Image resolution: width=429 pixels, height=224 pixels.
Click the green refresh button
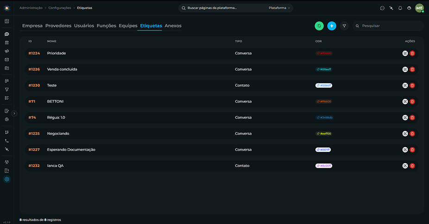319,26
